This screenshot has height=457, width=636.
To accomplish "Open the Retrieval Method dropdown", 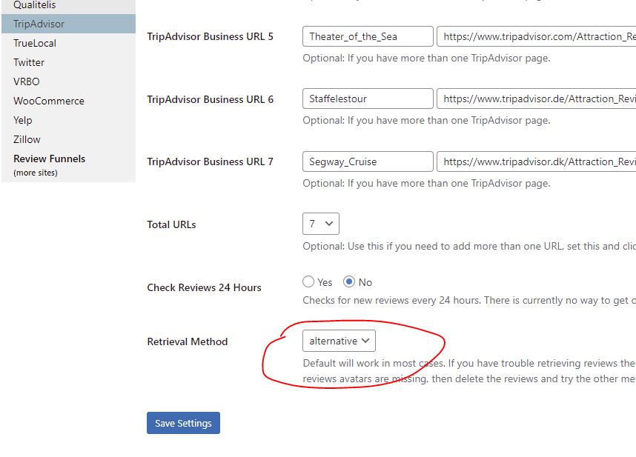I will pos(339,341).
